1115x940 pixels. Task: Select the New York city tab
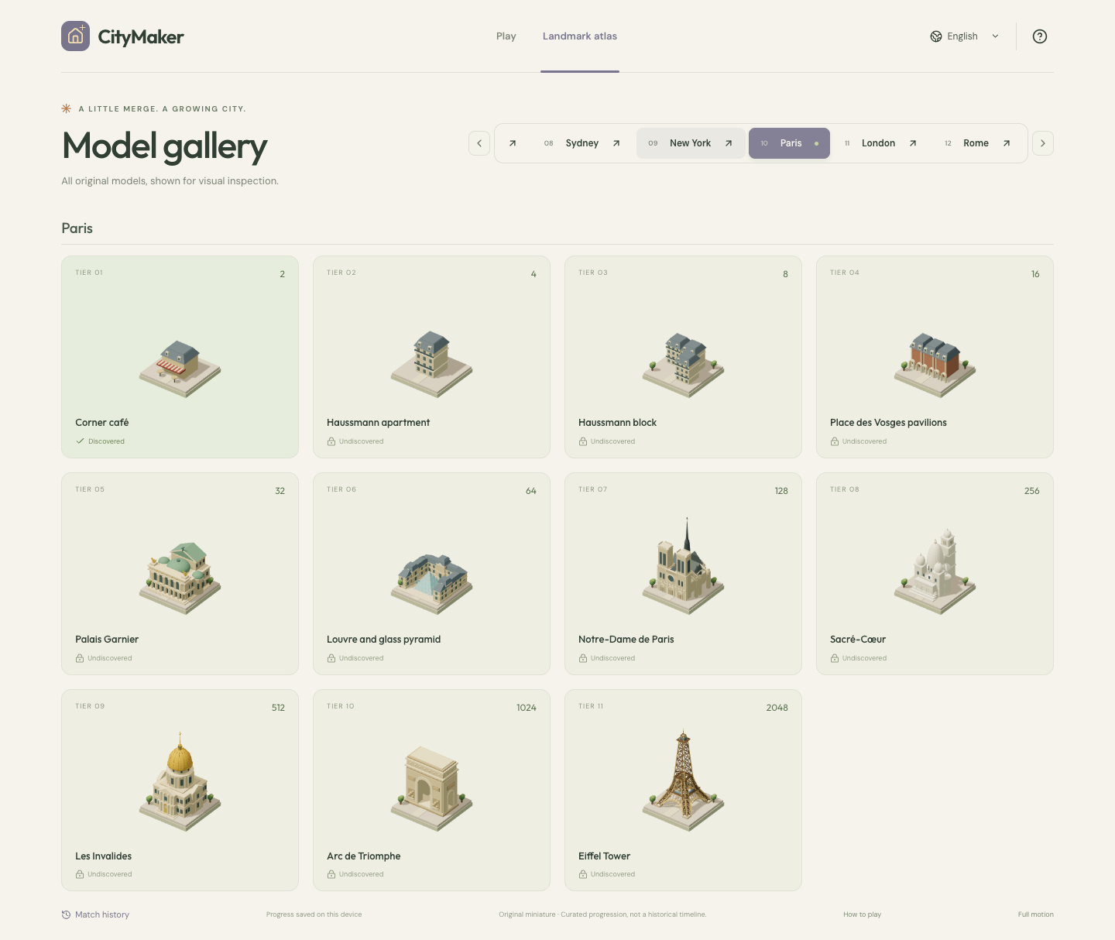pos(691,143)
